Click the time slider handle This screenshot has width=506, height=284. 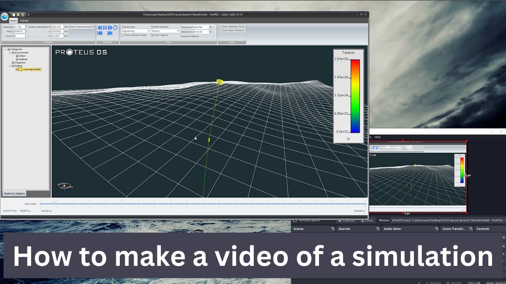54,203
